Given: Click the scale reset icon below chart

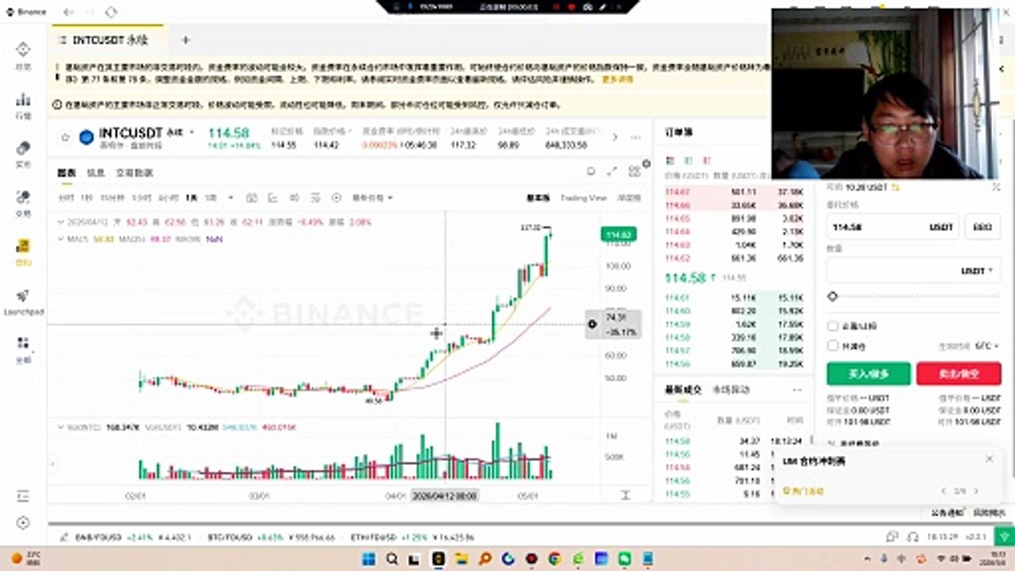Looking at the screenshot, I should click(625, 495).
